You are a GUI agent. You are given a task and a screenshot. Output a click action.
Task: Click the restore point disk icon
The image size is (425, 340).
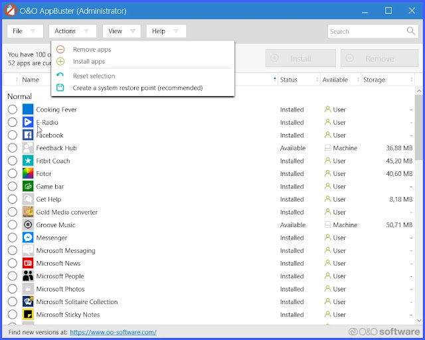pos(60,87)
